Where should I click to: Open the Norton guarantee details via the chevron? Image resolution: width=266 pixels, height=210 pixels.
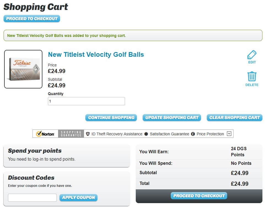[x=229, y=134]
